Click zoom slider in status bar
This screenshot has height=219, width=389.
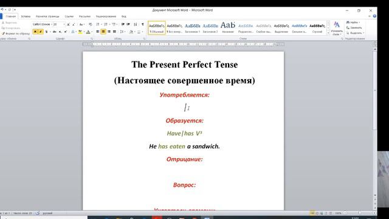click(360, 213)
